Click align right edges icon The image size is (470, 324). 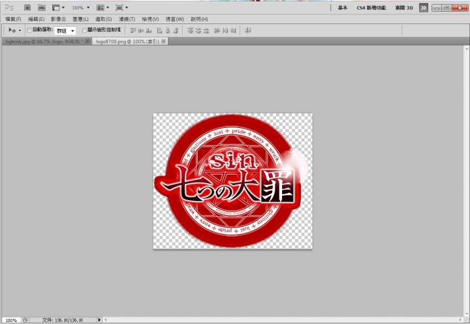click(176, 30)
